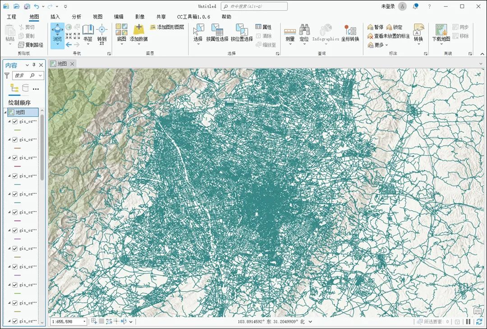This screenshot has width=487, height=329.
Task: Open 按位置选择 dialog
Action: (x=242, y=32)
